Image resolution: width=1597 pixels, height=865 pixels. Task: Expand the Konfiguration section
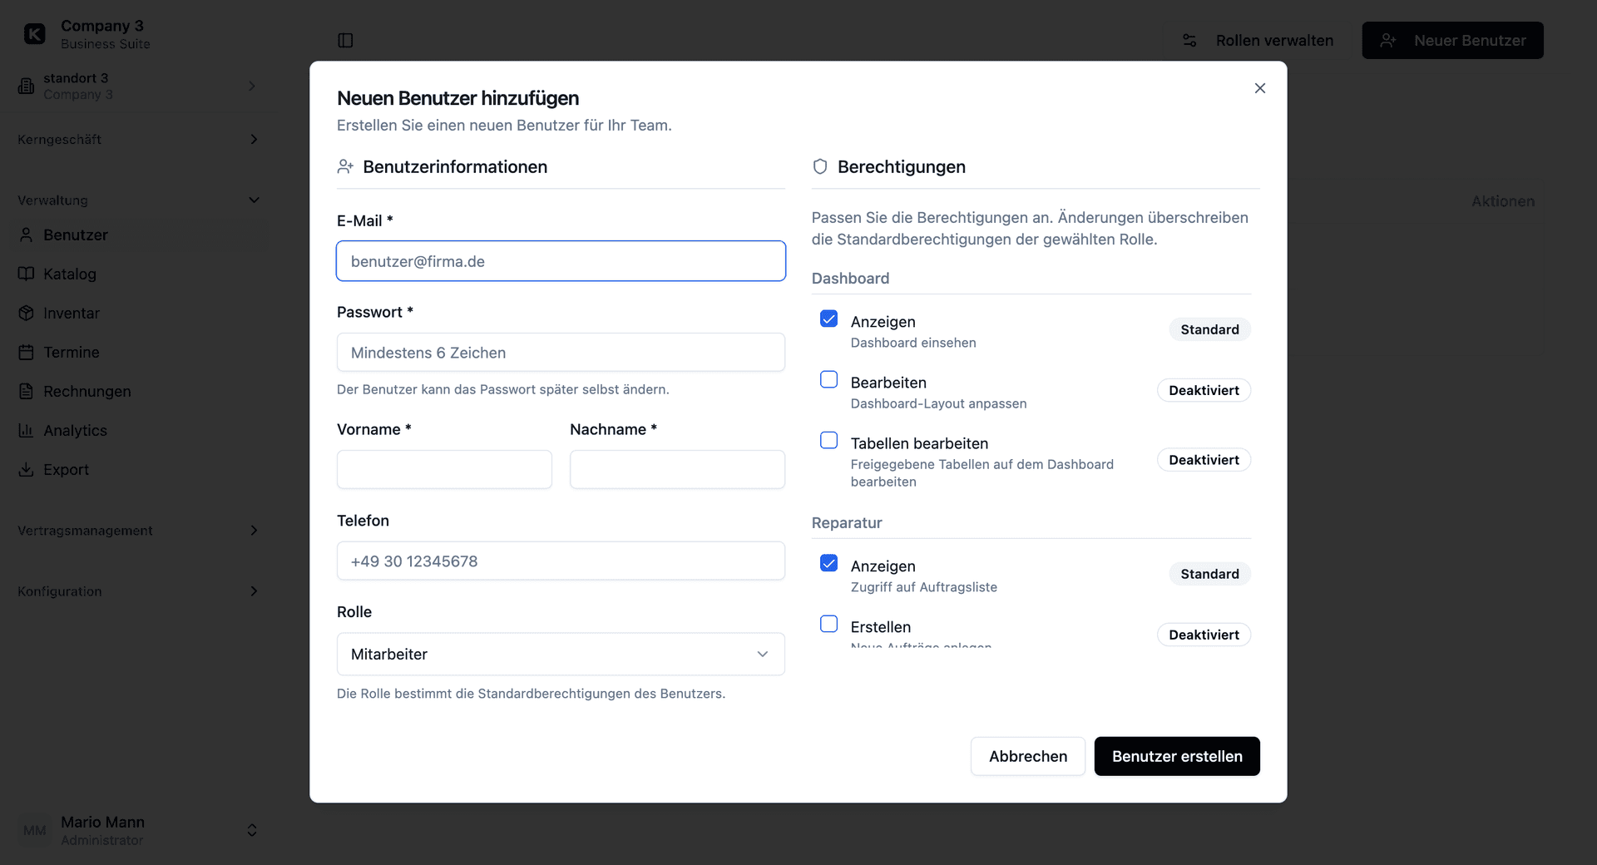click(x=254, y=591)
